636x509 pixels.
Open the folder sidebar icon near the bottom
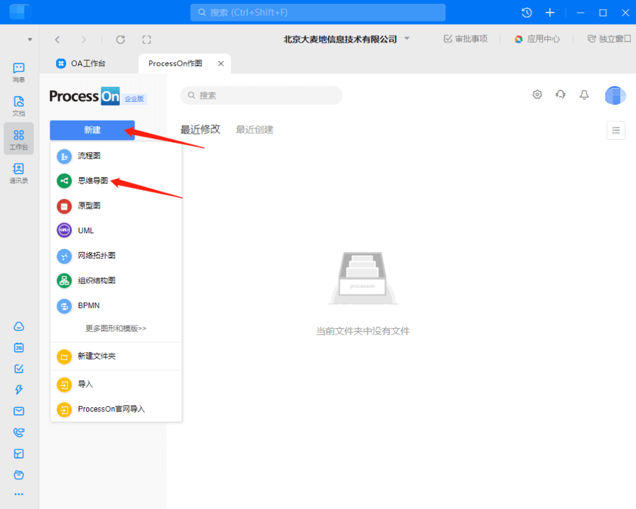point(19,474)
